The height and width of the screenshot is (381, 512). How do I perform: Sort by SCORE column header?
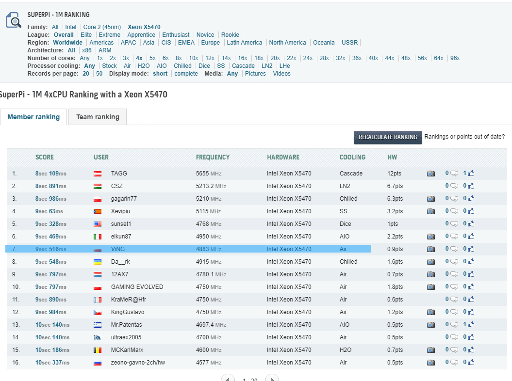point(45,157)
